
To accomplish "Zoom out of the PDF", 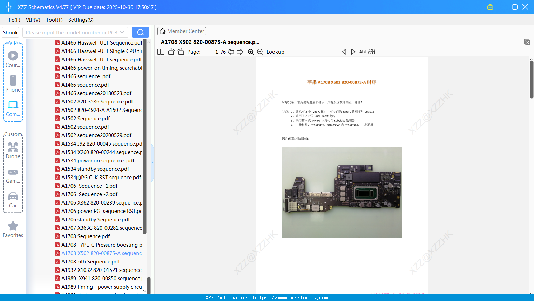I will [x=260, y=52].
